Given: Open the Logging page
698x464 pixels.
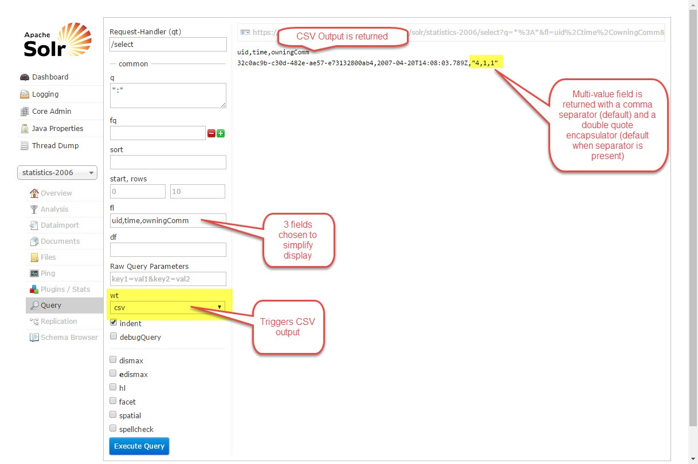Looking at the screenshot, I should click(45, 94).
